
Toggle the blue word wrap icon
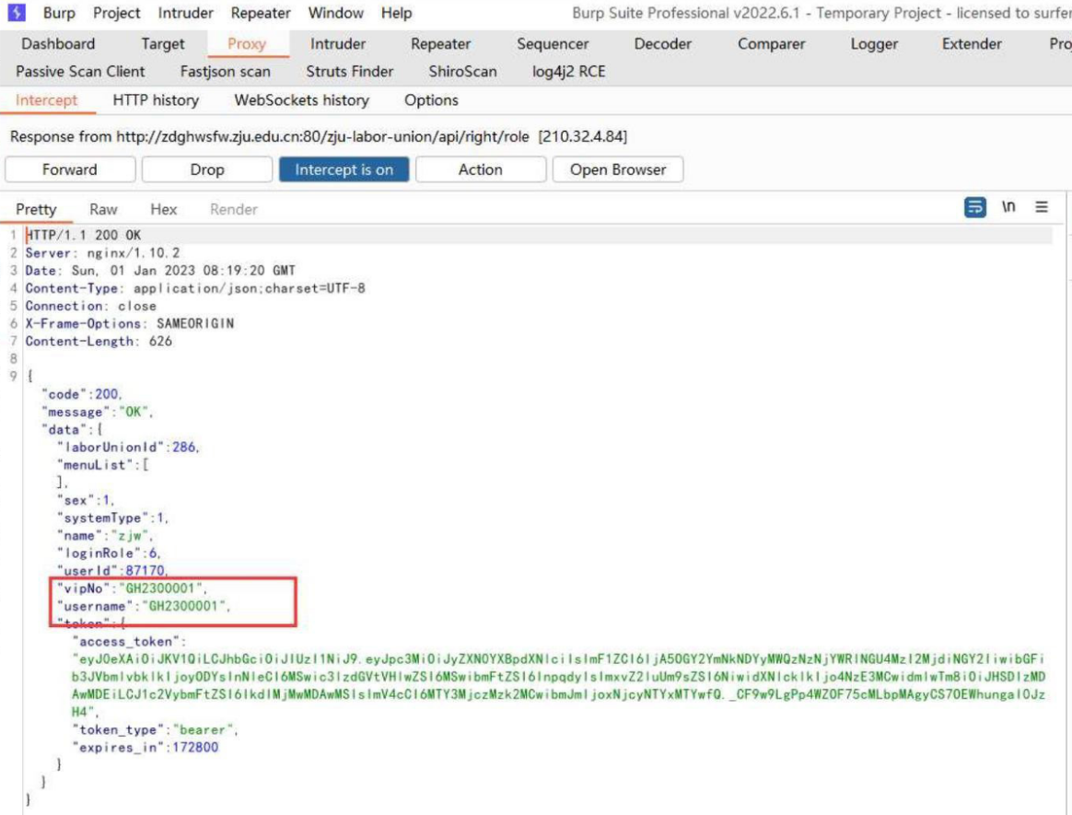[x=974, y=208]
